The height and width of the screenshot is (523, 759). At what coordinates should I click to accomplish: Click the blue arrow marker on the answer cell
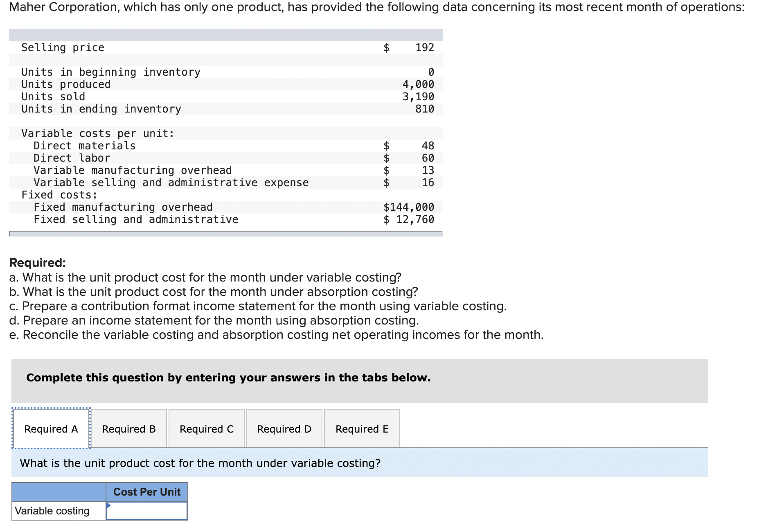109,505
